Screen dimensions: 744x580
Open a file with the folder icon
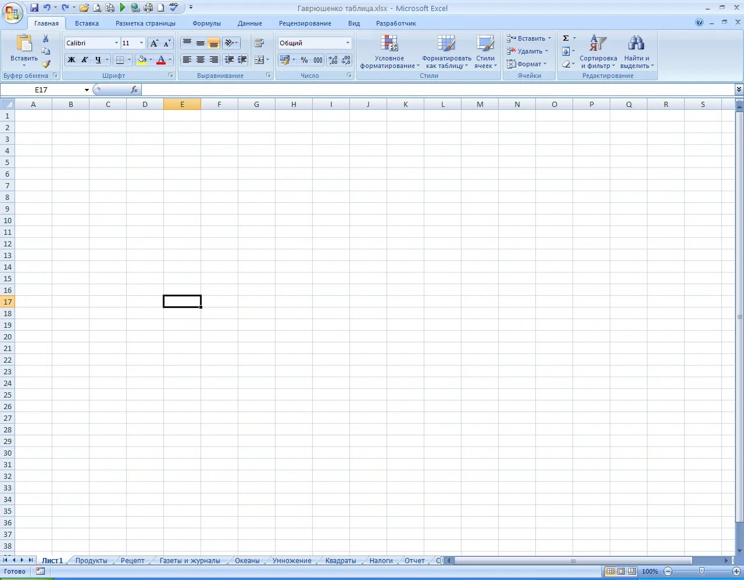tap(84, 8)
